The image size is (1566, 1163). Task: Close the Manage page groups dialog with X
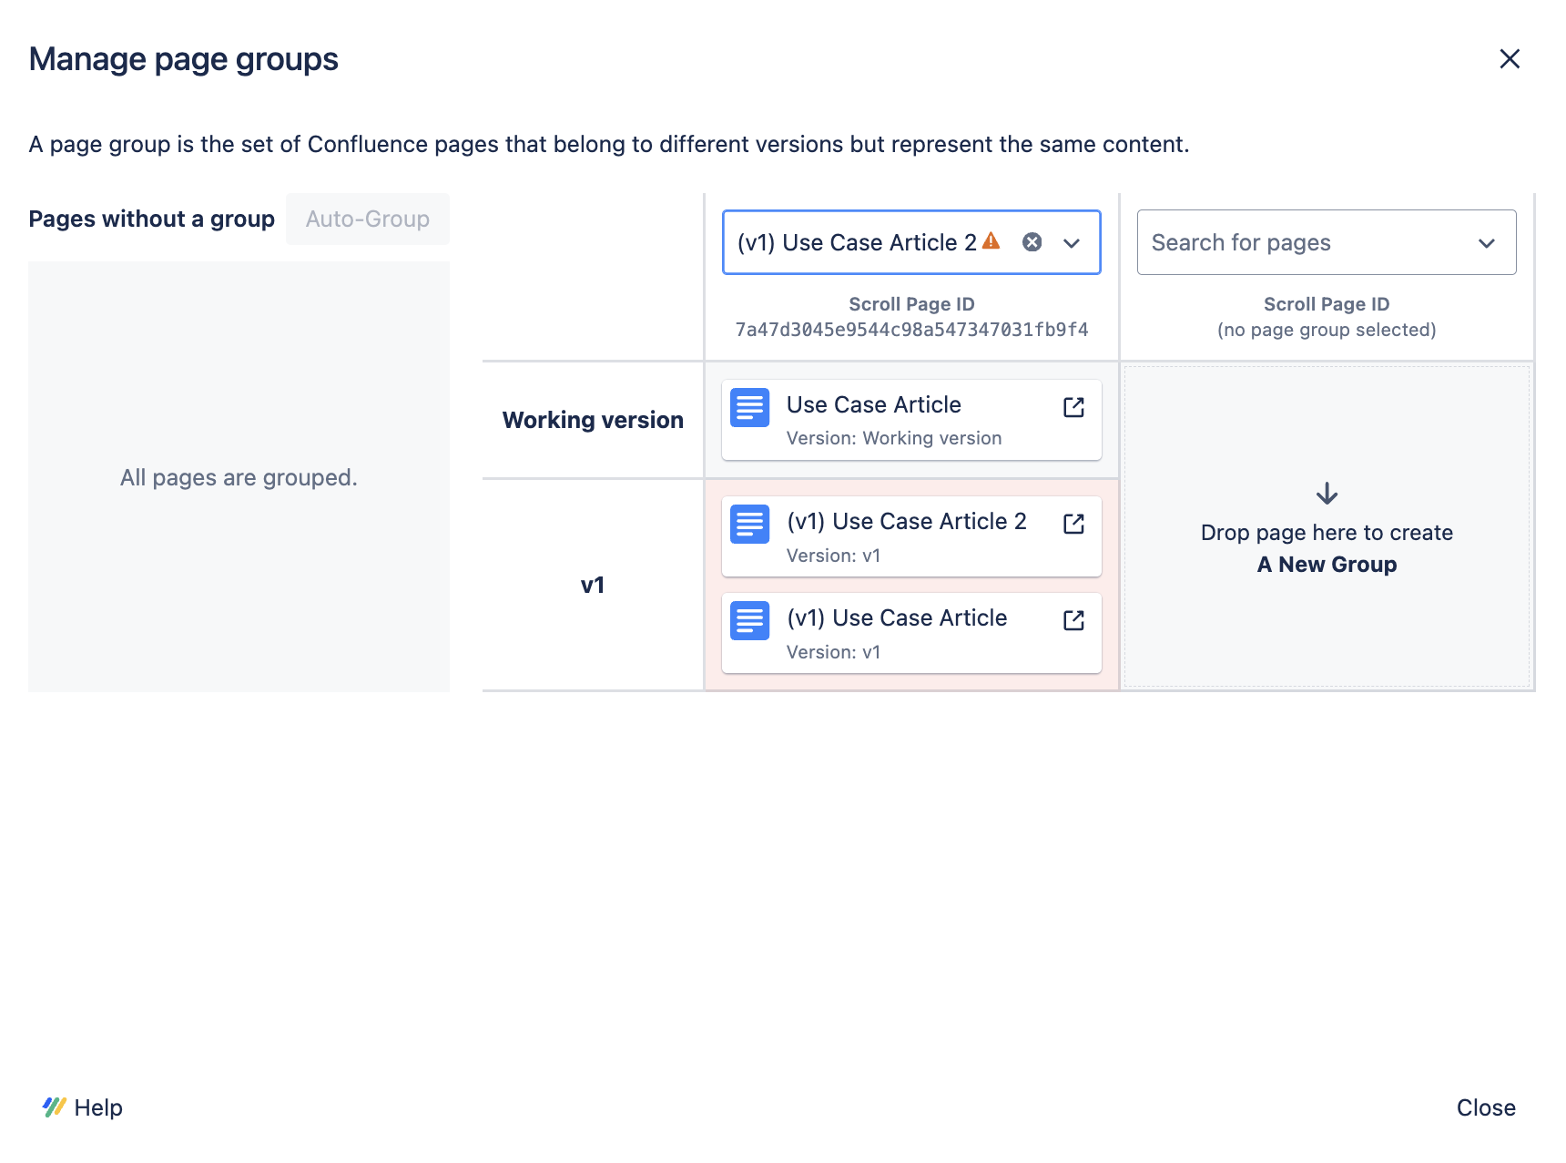[1510, 59]
